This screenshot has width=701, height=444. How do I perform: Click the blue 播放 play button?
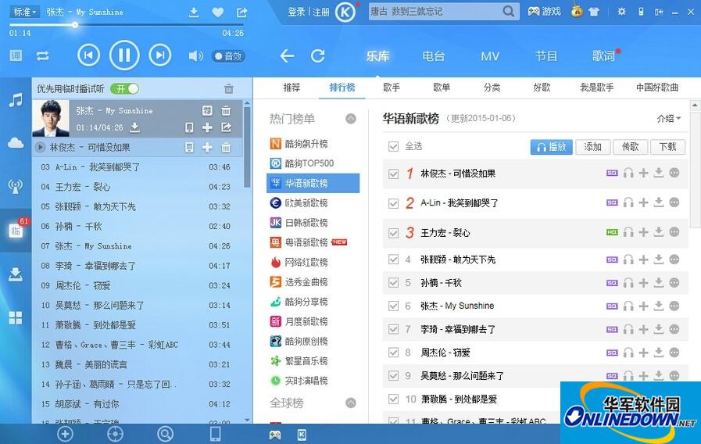click(552, 147)
